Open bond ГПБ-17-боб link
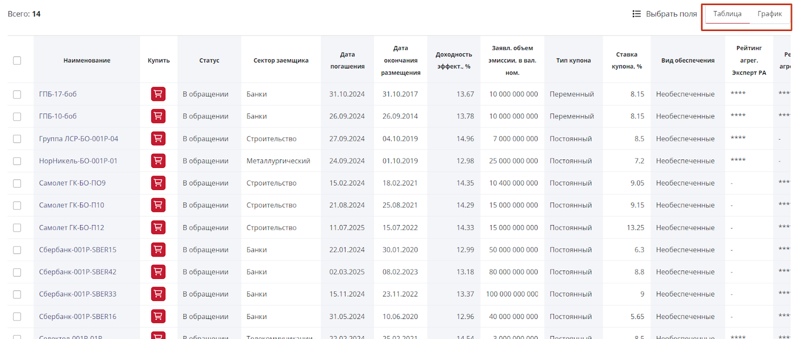 pyautogui.click(x=58, y=94)
